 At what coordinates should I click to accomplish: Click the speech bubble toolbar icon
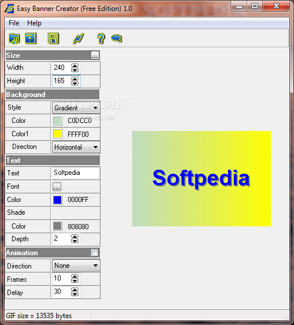(117, 38)
